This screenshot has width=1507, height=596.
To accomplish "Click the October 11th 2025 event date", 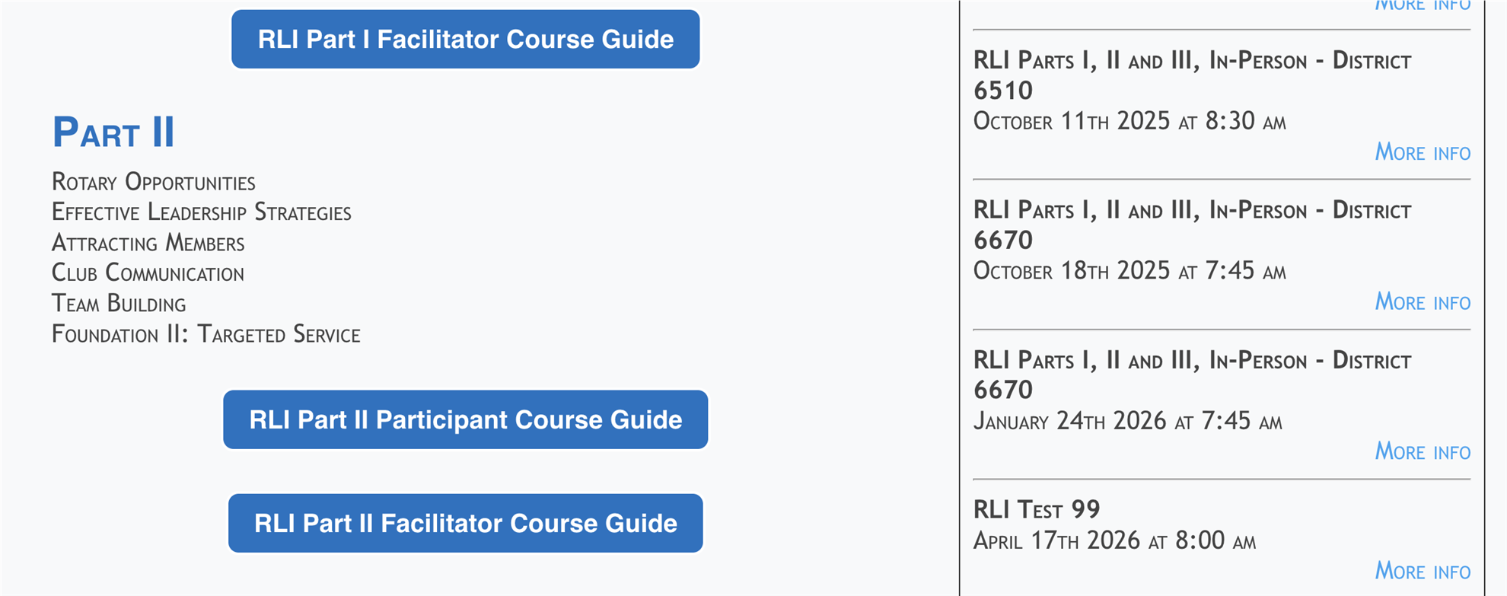I will (1129, 121).
